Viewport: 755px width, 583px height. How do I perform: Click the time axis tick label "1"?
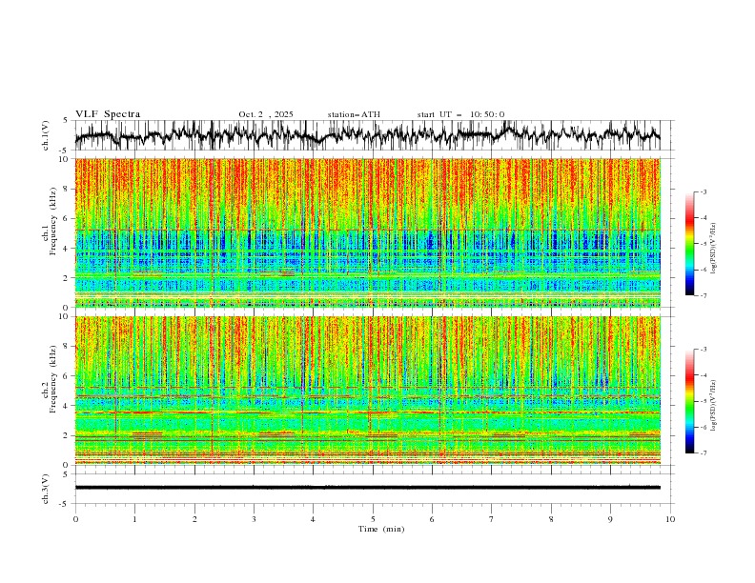(x=134, y=519)
